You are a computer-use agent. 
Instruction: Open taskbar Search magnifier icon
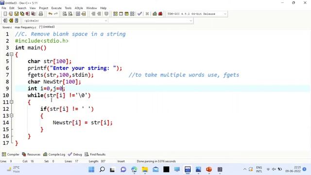click(102, 170)
